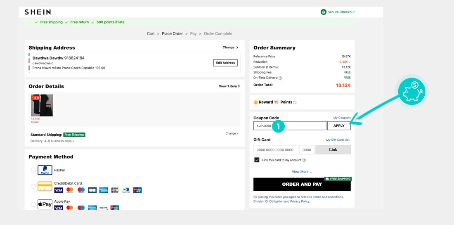Screen dimensions: 454x225
Task: Click the gift card PIN field
Action: coord(307,150)
